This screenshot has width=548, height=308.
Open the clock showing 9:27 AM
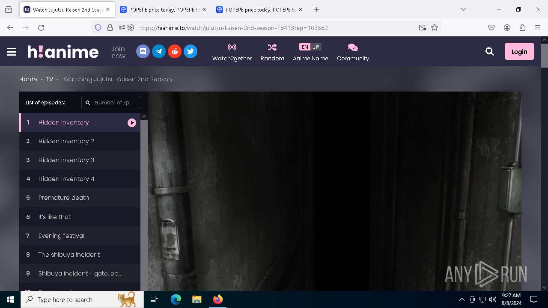click(511, 299)
